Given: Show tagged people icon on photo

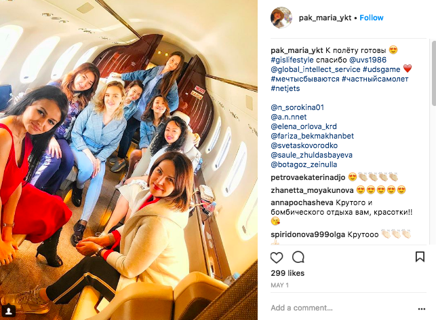Looking at the screenshot, I should [x=9, y=310].
